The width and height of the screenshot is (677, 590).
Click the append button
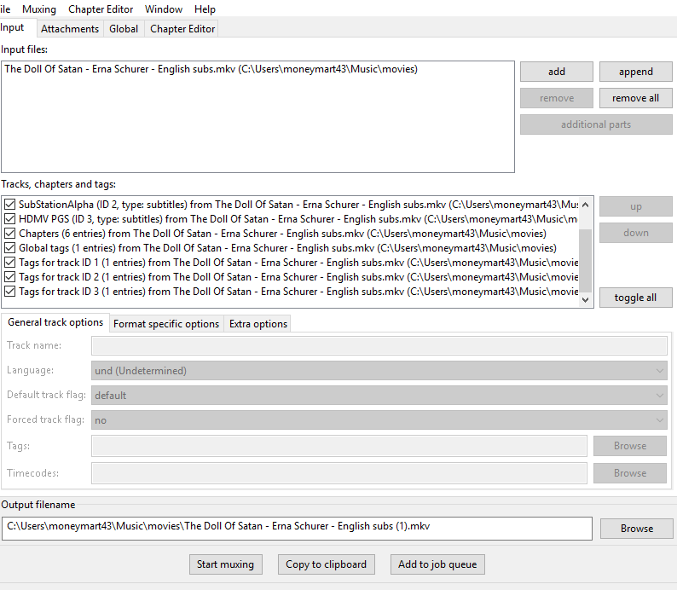(x=635, y=72)
